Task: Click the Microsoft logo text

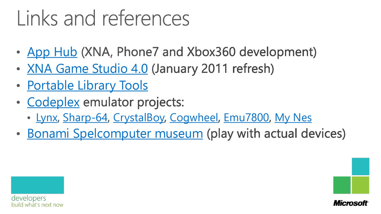Action: tap(351, 203)
